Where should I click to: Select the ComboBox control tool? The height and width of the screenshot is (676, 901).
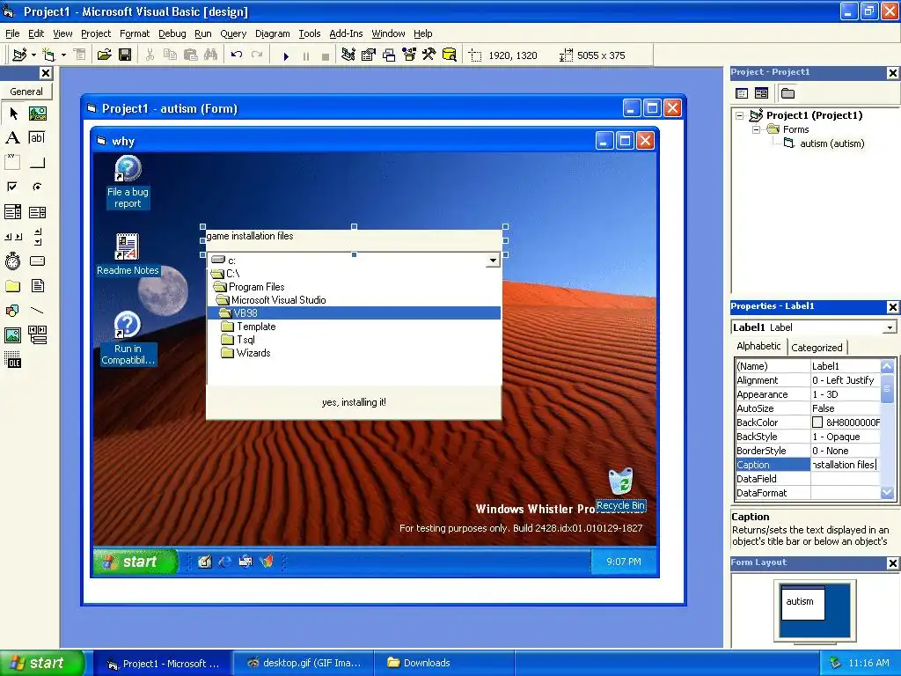click(x=12, y=212)
